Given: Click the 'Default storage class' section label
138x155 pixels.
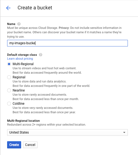Looking at the screenshot, I should 22,55.
